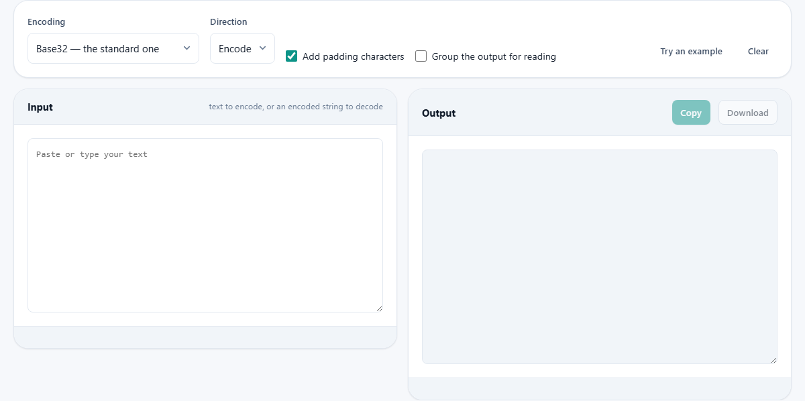Enable Group the output for reading

[x=421, y=56]
